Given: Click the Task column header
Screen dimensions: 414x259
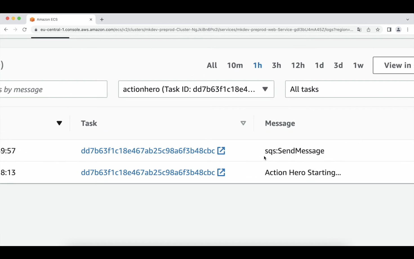Looking at the screenshot, I should point(89,123).
